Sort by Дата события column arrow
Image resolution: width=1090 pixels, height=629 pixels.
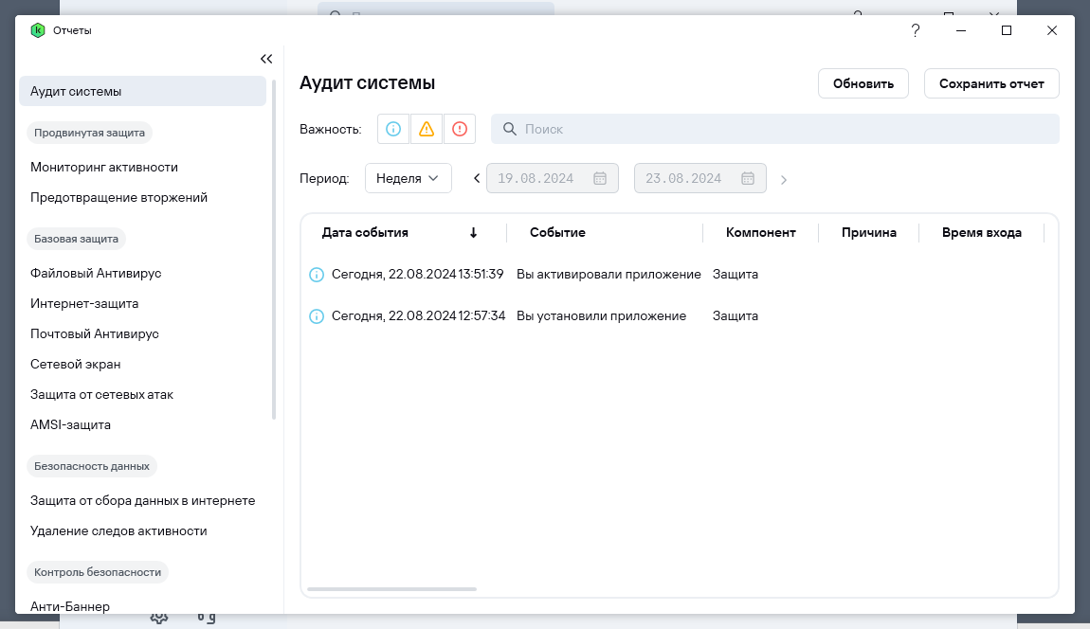[x=473, y=233]
